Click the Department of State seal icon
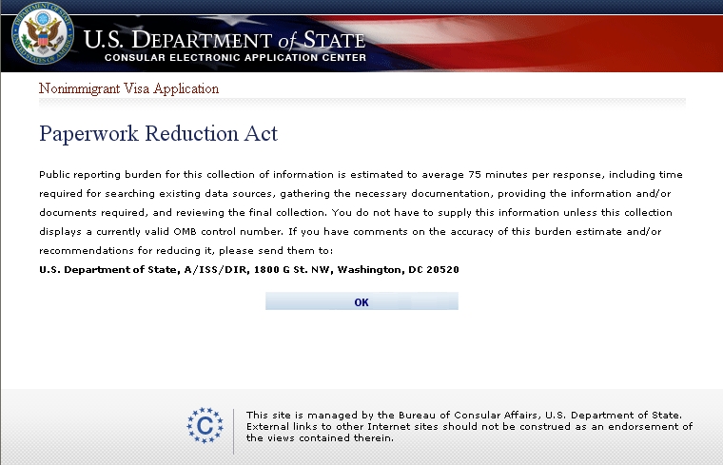Screen dimensions: 723x465 click(43, 33)
